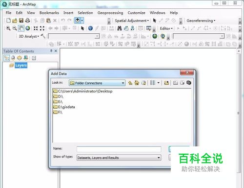Select the F:\ folder connection

coord(58,112)
